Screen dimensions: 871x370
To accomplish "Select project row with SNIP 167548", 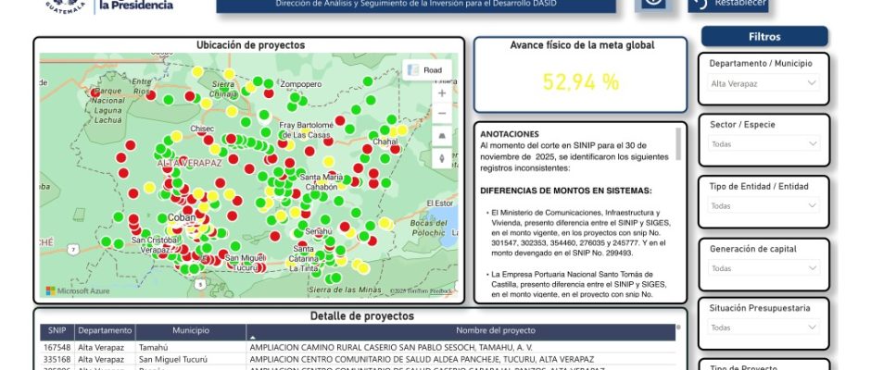I will 57,347.
